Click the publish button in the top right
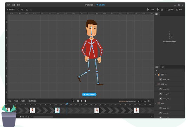Viewport: 186px width, 127px height. pyautogui.click(x=179, y=9)
